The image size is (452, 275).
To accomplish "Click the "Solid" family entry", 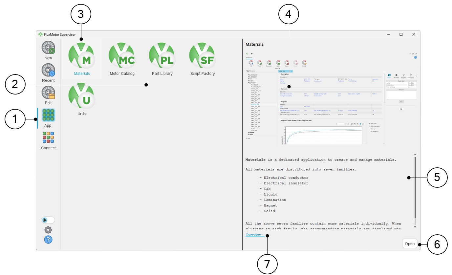I will (x=269, y=211).
